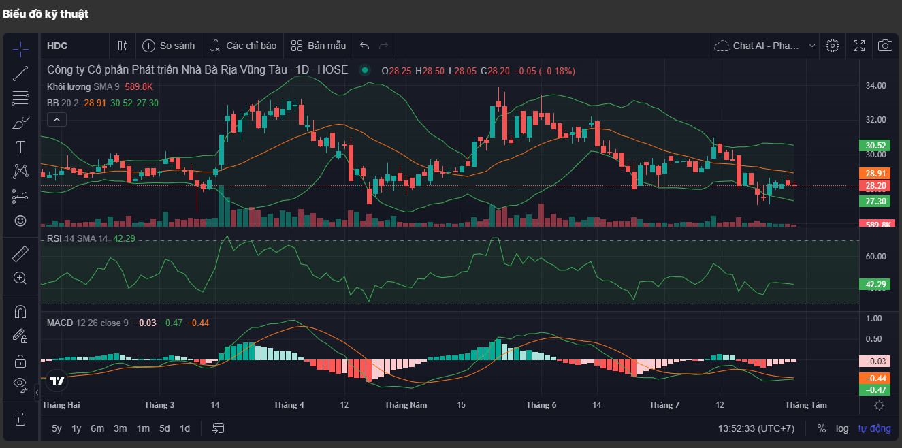Click the MACD 12 26 close 9 legend
The width and height of the screenshot is (902, 448).
87,323
